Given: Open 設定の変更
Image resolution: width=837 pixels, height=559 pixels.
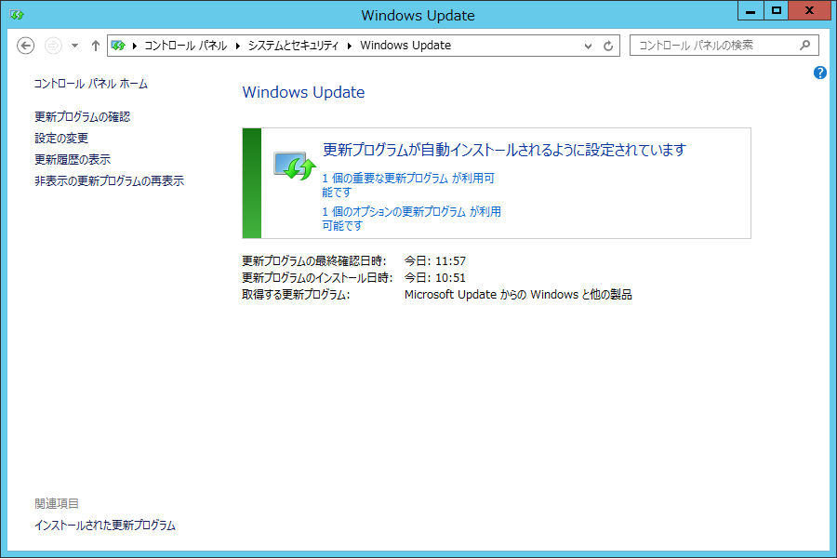Looking at the screenshot, I should click(61, 139).
